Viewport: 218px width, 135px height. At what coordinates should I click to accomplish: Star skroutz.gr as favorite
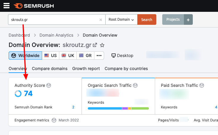pos(102,45)
